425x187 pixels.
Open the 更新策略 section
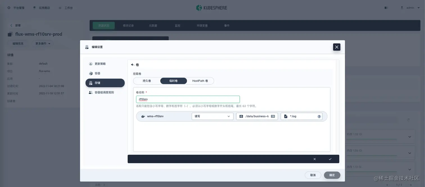(x=105, y=64)
